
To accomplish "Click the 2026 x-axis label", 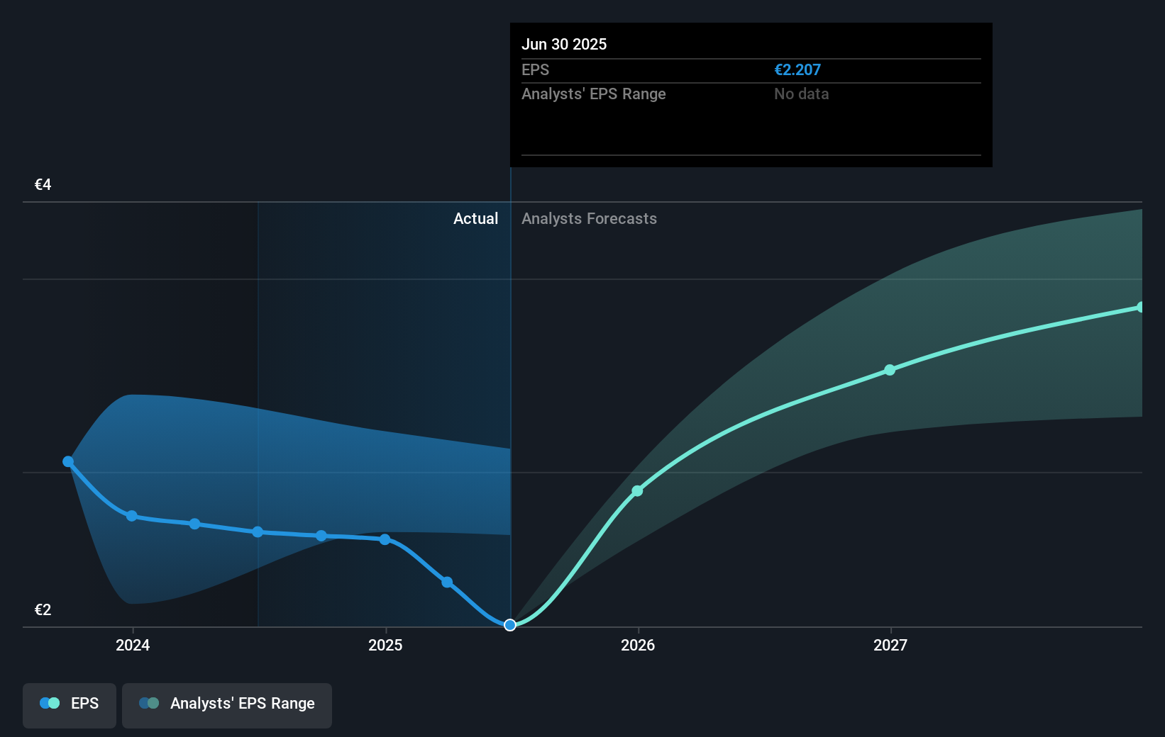I will (638, 645).
